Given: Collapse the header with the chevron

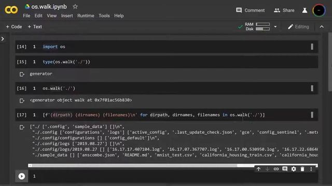Looking at the screenshot, I should pos(322,27).
